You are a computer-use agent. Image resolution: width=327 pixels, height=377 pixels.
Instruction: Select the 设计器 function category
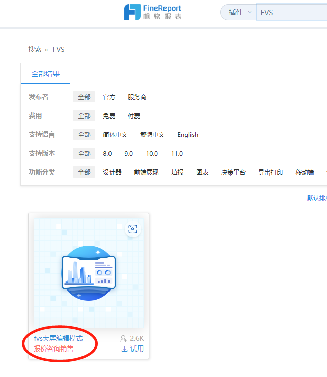[112, 172]
